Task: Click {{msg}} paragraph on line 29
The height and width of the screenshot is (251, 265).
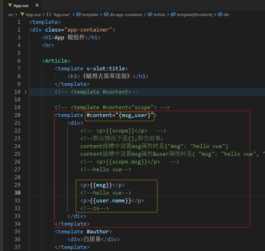Action: point(103,185)
